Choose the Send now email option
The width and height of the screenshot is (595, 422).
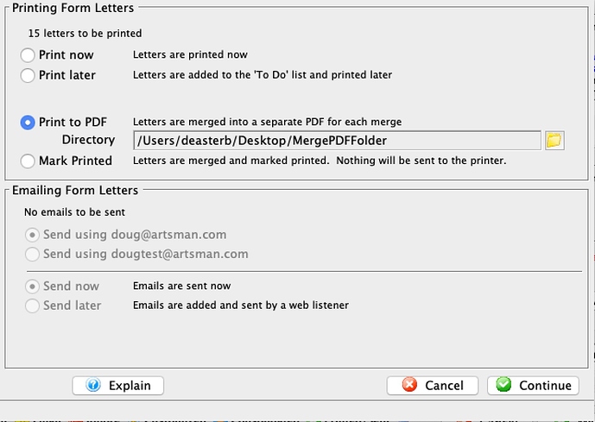click(x=32, y=287)
